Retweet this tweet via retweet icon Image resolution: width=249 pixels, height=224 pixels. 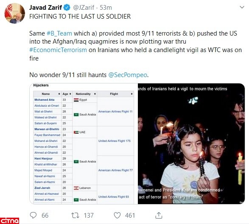(x=75, y=215)
